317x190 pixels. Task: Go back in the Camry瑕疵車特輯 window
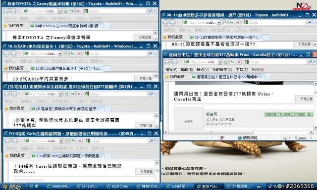coord(6,11)
